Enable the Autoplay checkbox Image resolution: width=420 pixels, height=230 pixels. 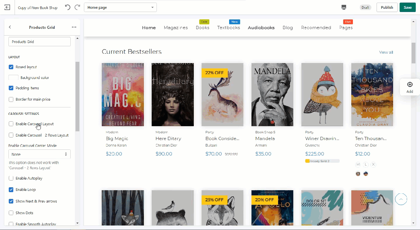point(11,178)
